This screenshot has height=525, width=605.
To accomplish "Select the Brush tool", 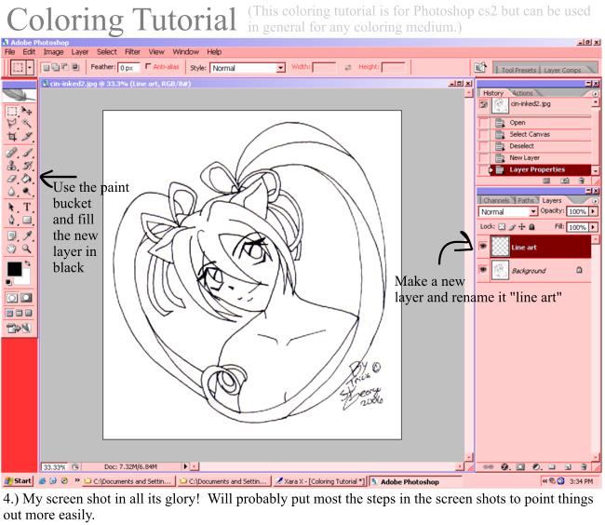I will (x=27, y=153).
